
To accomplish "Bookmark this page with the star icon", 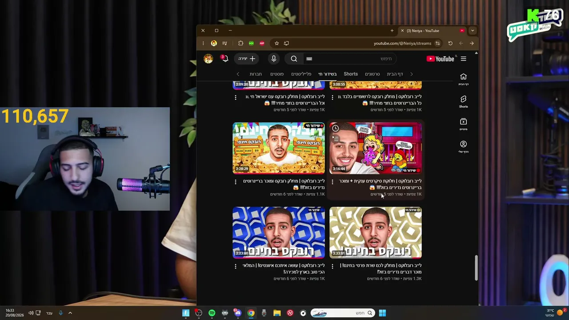I will click(x=276, y=43).
